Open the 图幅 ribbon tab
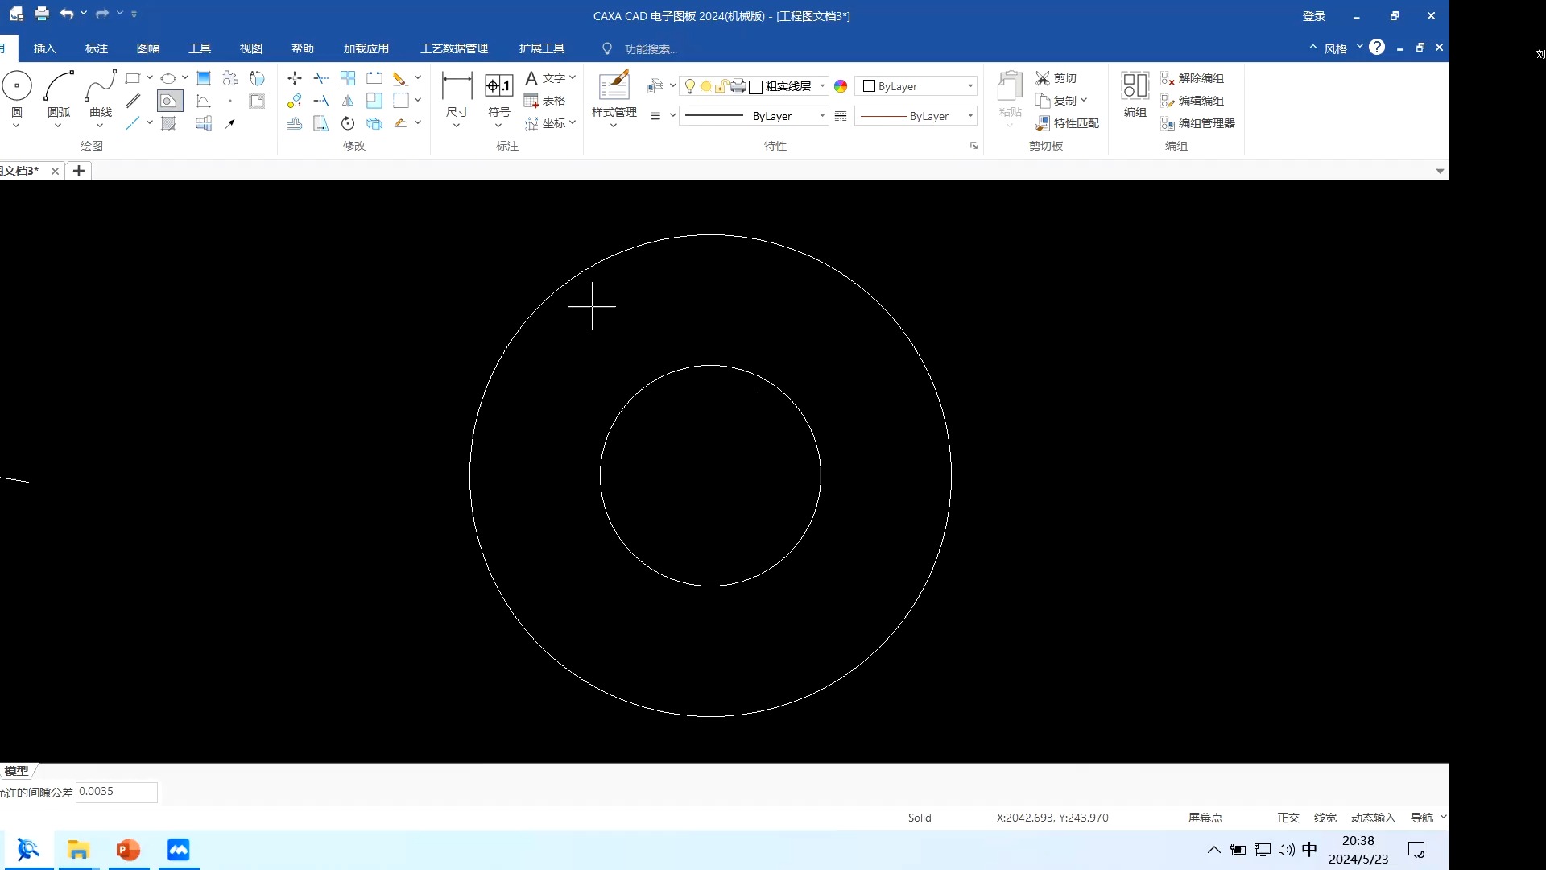1546x870 pixels. point(148,48)
